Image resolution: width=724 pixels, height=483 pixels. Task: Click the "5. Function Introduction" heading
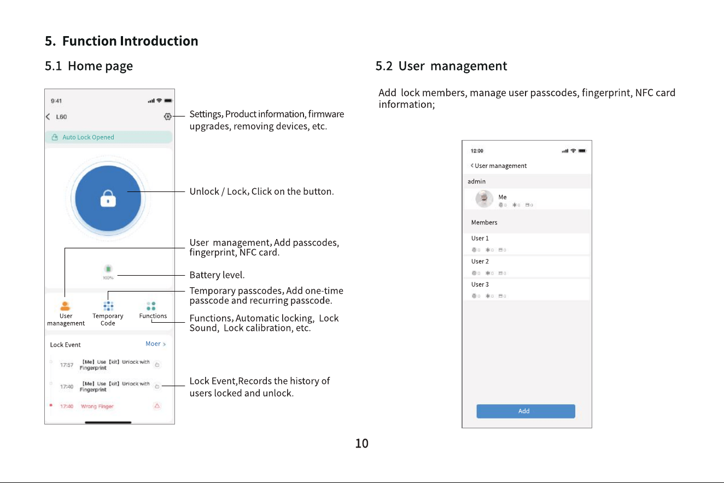point(121,41)
